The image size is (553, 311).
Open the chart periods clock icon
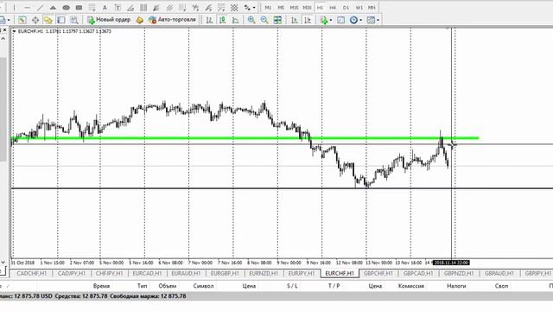coord(353,20)
